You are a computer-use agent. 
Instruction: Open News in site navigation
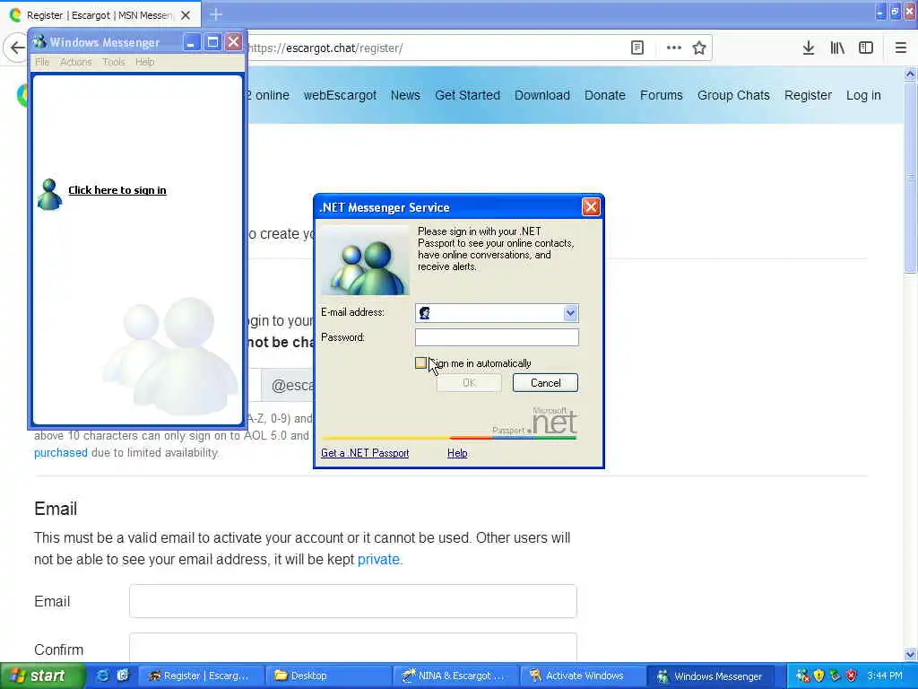click(x=405, y=95)
